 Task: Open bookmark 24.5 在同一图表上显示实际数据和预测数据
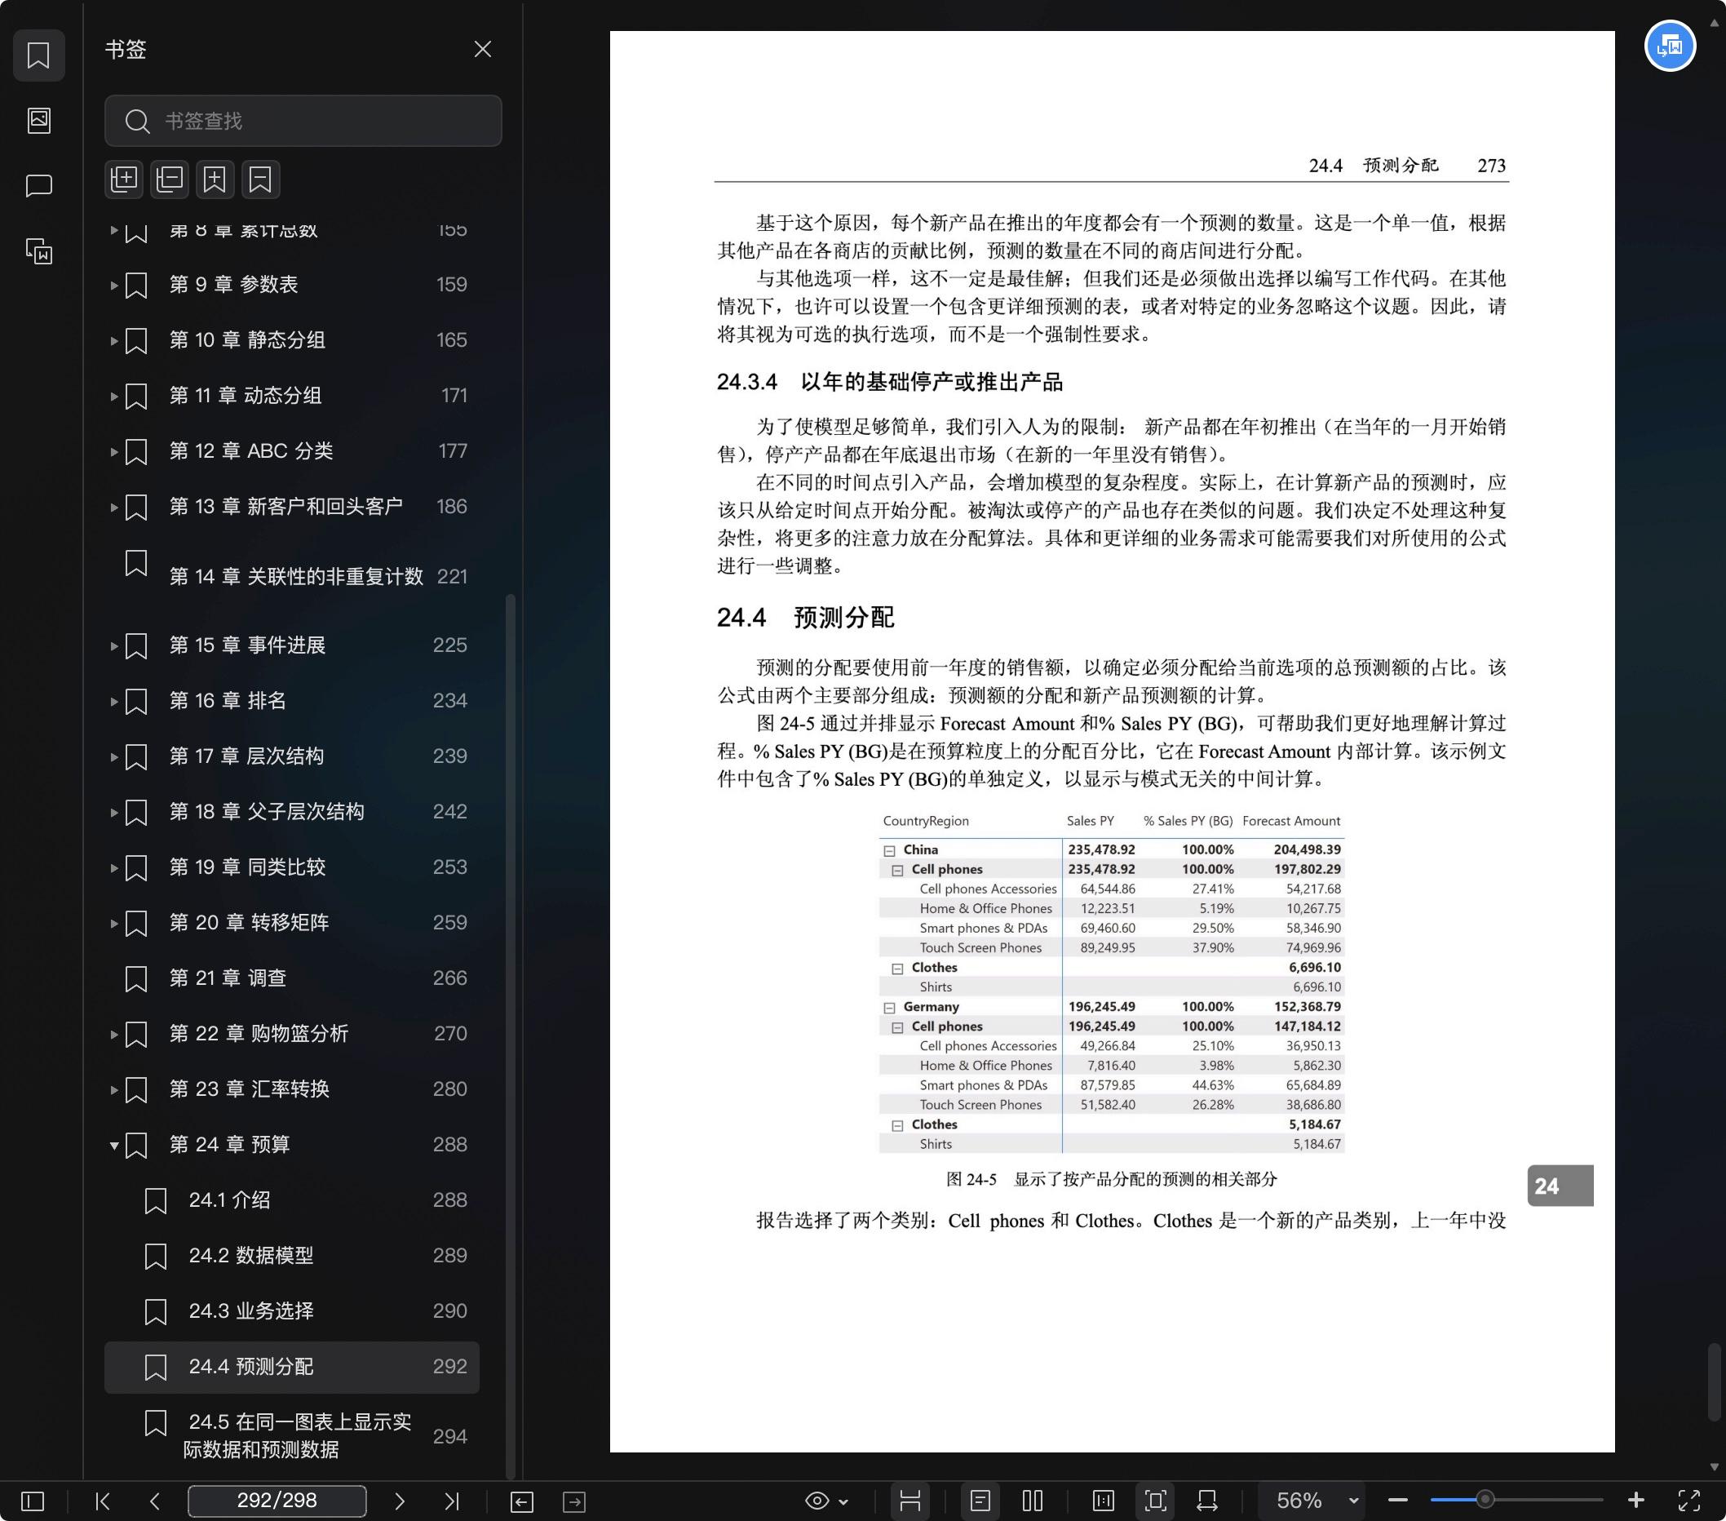(x=292, y=1437)
